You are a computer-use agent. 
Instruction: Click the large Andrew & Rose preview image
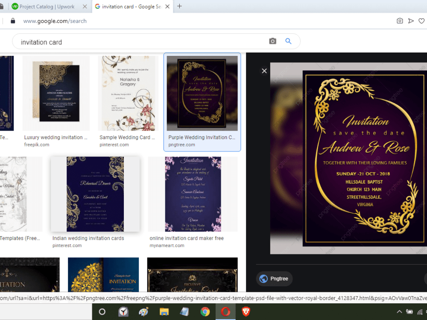click(348, 158)
